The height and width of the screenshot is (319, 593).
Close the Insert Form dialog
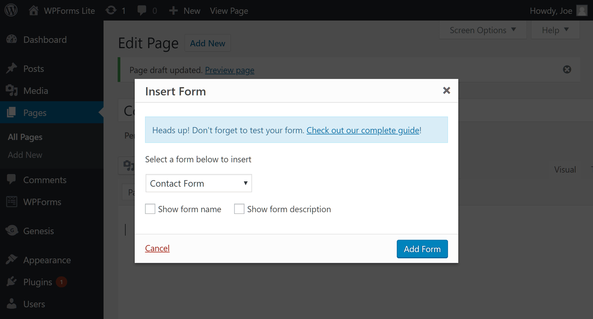[447, 91]
